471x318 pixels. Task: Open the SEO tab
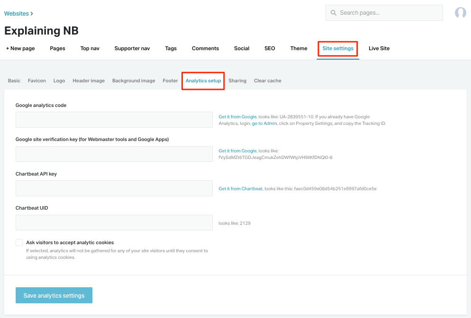269,48
